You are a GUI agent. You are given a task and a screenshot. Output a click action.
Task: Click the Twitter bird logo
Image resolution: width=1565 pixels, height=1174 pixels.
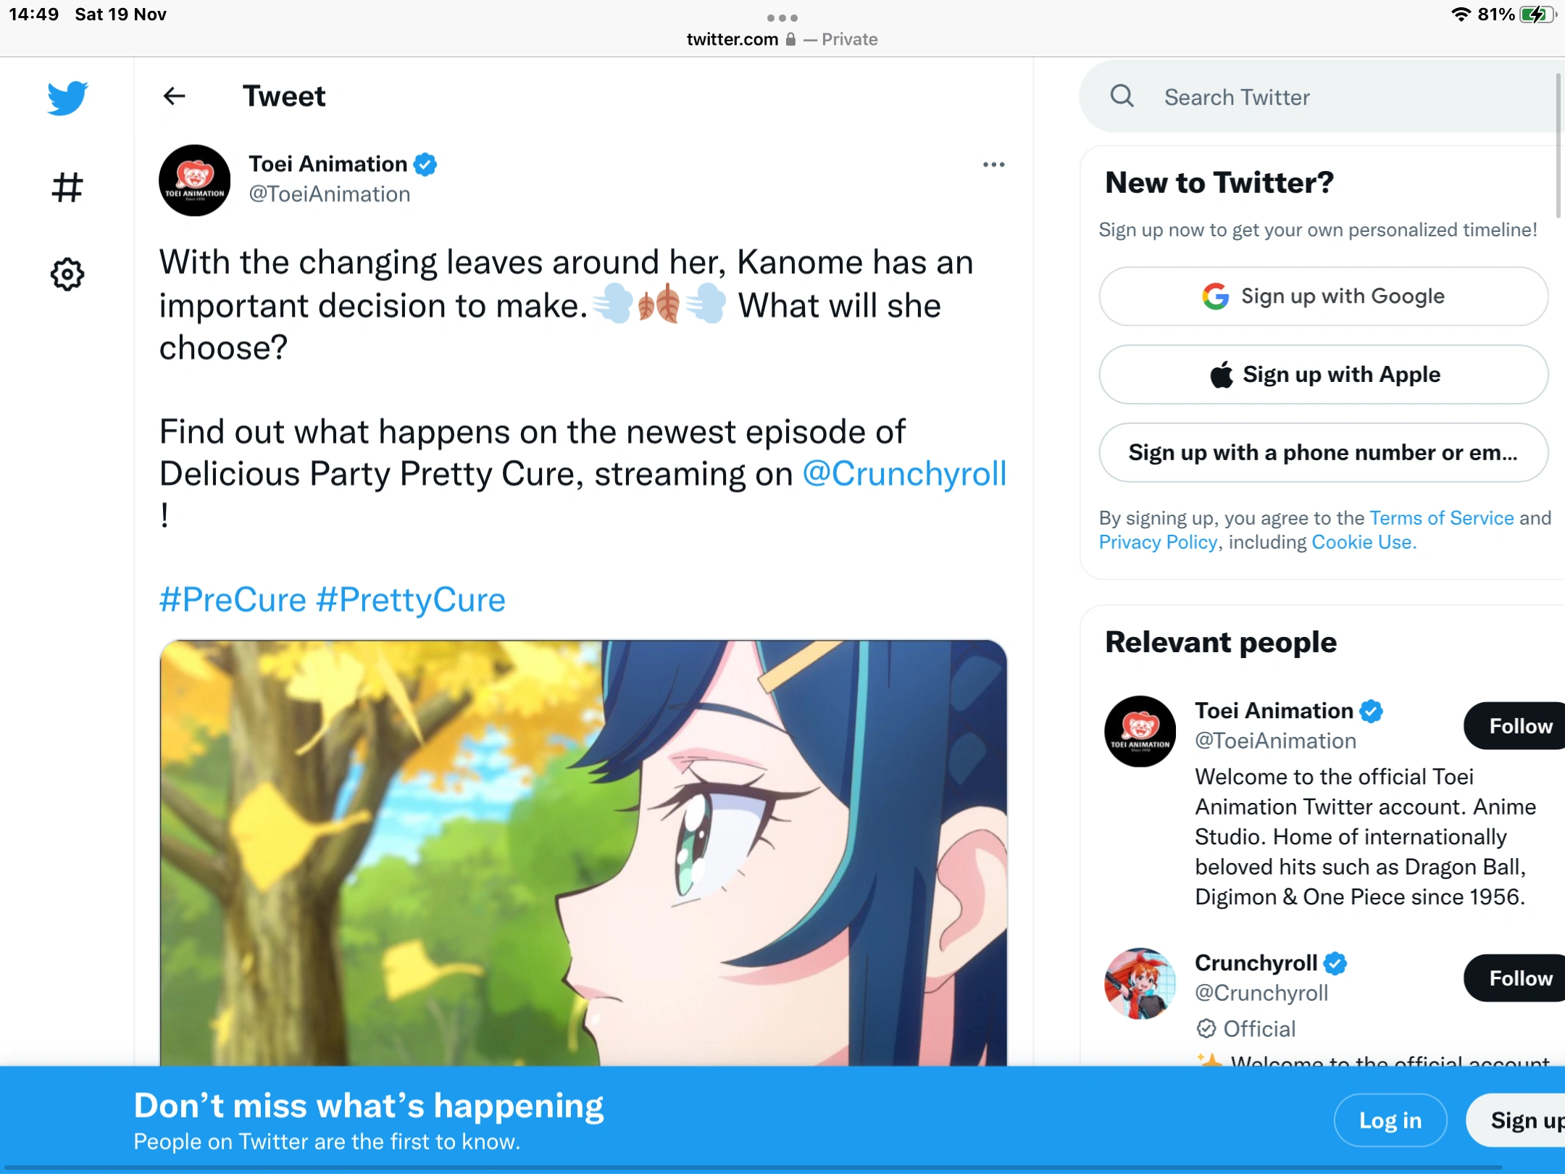(67, 97)
